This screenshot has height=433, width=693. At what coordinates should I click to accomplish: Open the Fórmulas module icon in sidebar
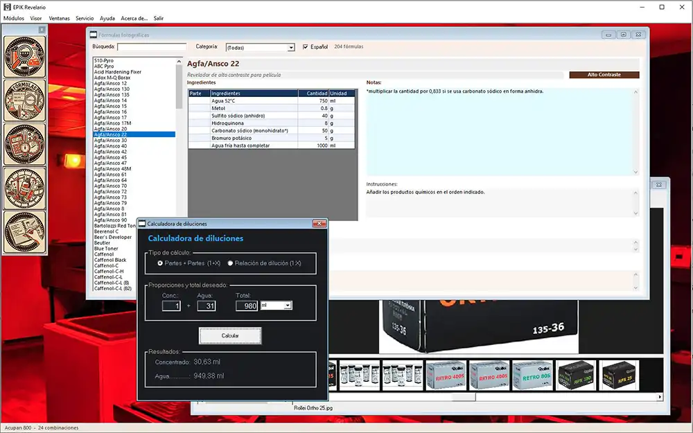pyautogui.click(x=25, y=100)
